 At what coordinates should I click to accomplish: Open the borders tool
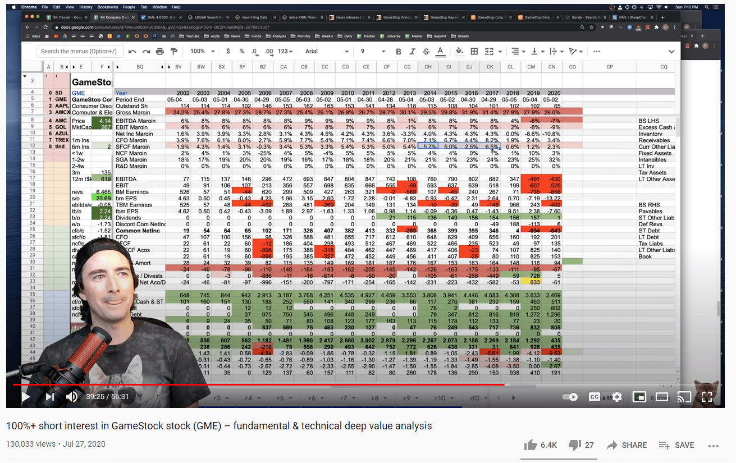pos(474,51)
